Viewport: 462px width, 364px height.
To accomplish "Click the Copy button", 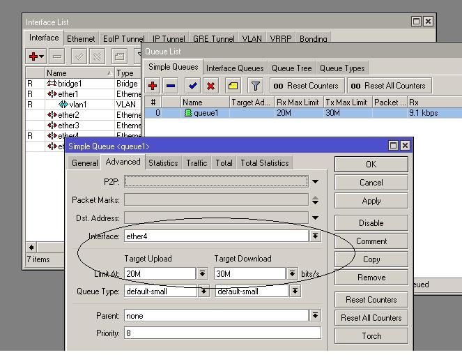I will coord(371,259).
